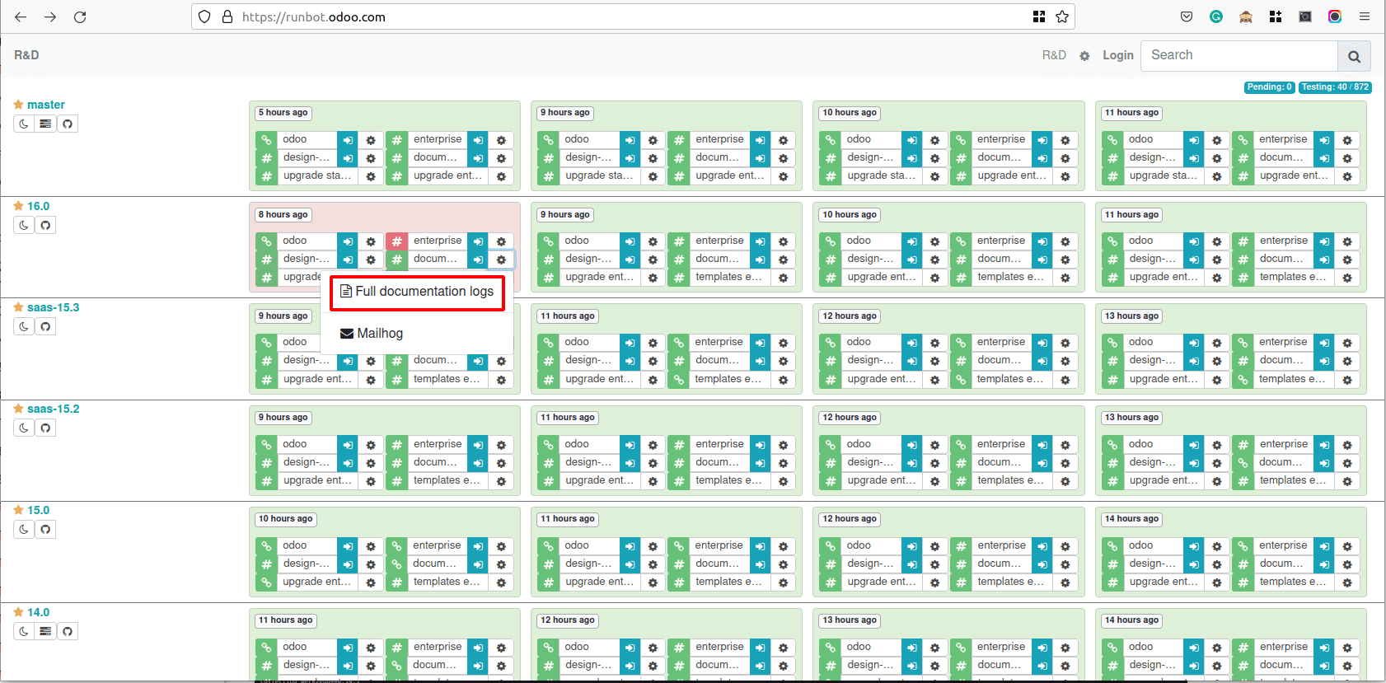Viewport: 1386px width, 683px height.
Task: Open the master branch link
Action: point(46,105)
